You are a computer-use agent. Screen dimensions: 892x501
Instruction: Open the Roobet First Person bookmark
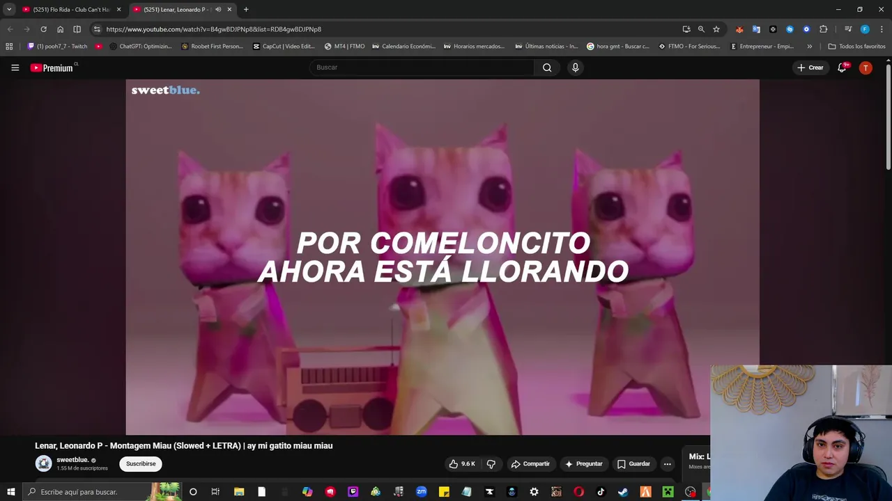212,47
